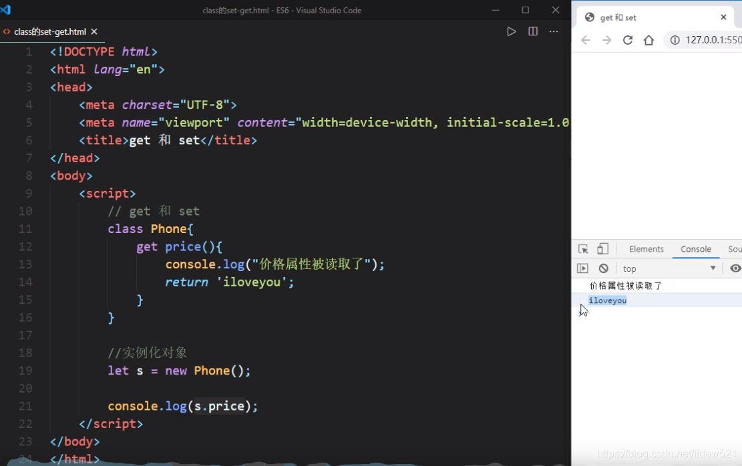View site information icon in address bar

click(675, 40)
